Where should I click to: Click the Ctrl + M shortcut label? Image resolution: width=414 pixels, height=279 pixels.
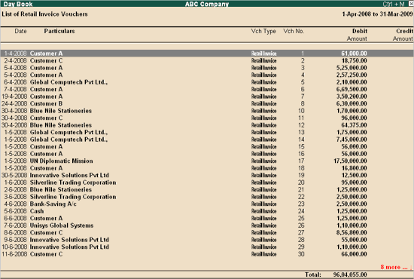coord(394,4)
